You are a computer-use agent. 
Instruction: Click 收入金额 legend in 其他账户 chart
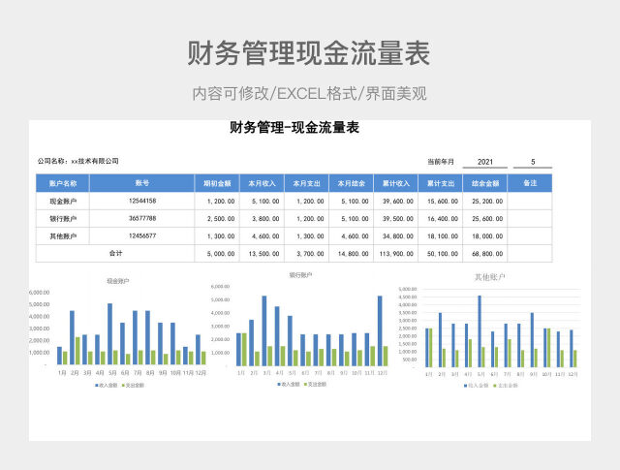click(x=476, y=386)
